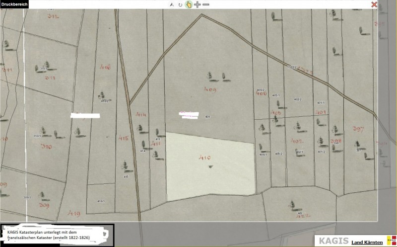Select parcel labeled 397 on the right
This screenshot has height=247, width=397.
[358, 129]
